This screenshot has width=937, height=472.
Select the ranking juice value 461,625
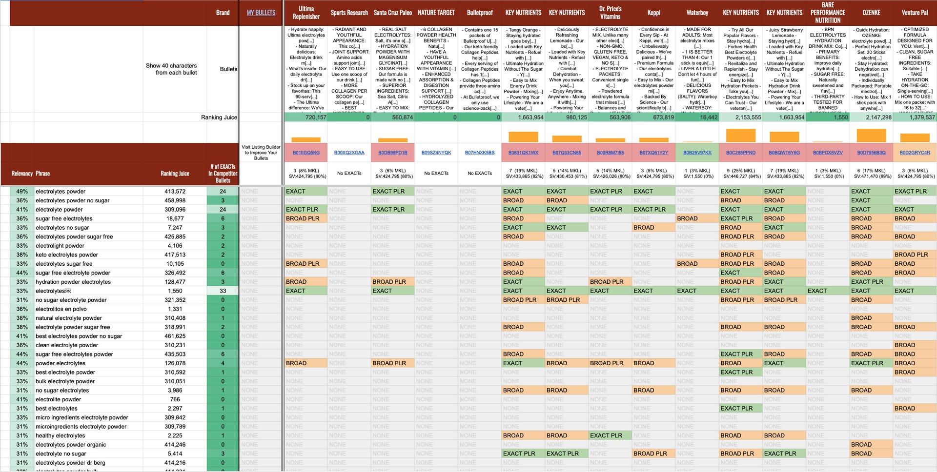click(175, 336)
